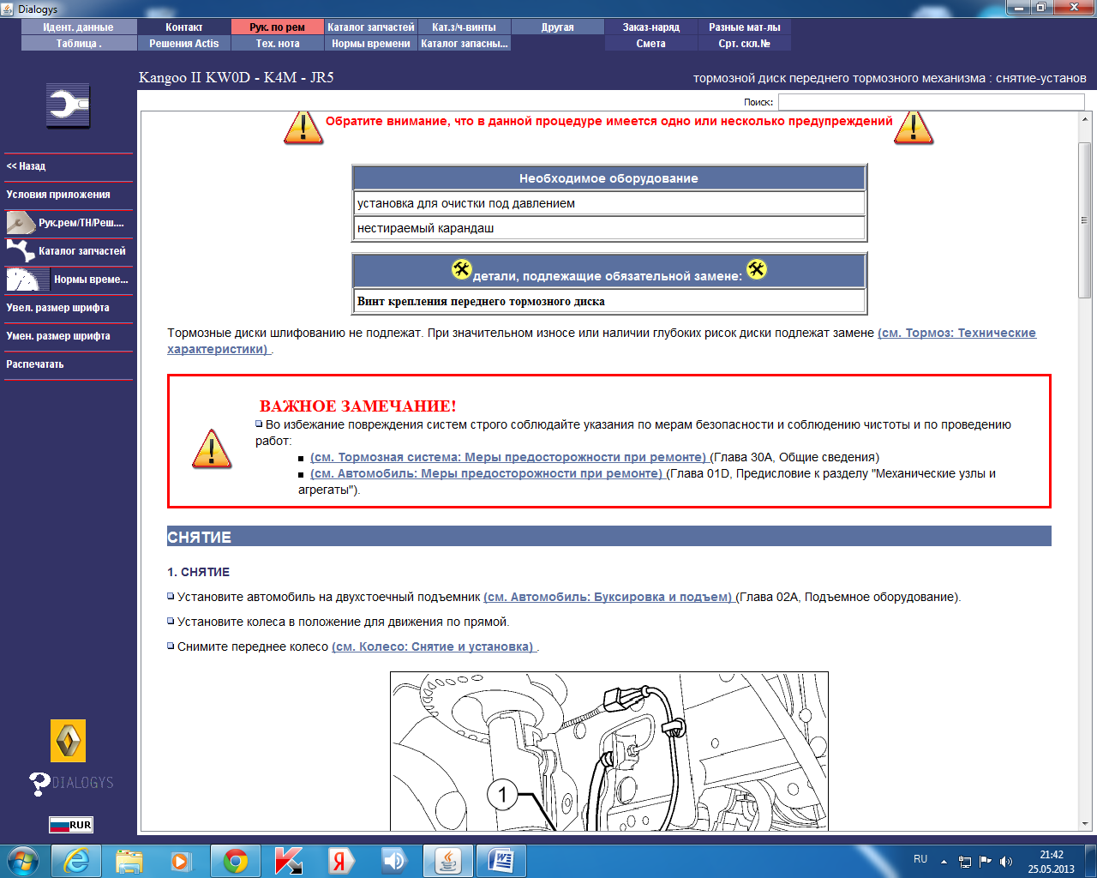Image resolution: width=1097 pixels, height=878 pixels.
Task: Open Yandex browser from the taskbar
Action: pyautogui.click(x=341, y=861)
